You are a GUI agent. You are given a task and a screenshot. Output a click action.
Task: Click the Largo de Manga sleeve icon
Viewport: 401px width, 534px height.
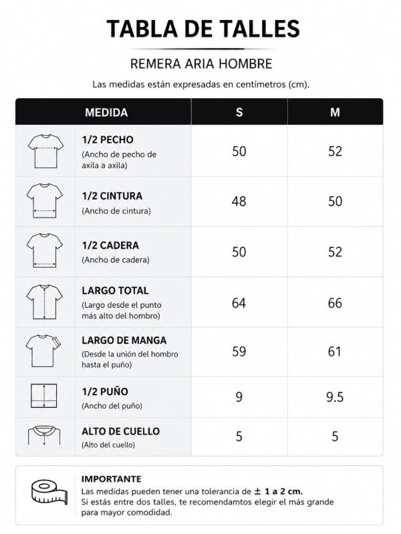pyautogui.click(x=43, y=351)
